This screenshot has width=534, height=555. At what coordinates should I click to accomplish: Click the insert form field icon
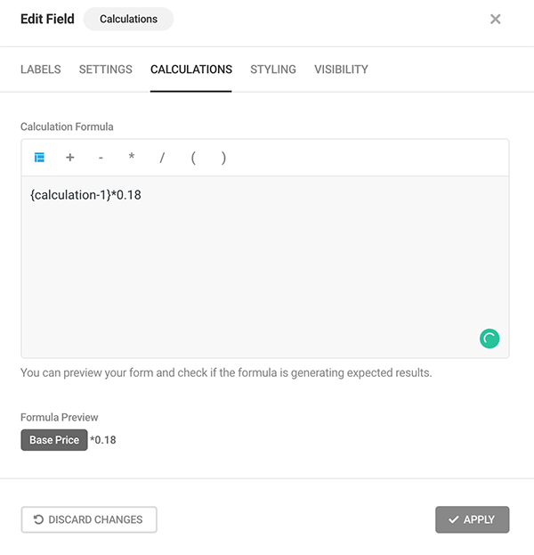click(39, 158)
